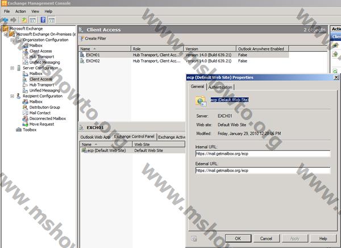Open the Help menu
The height and width of the screenshot is (248, 341).
coord(48,11)
